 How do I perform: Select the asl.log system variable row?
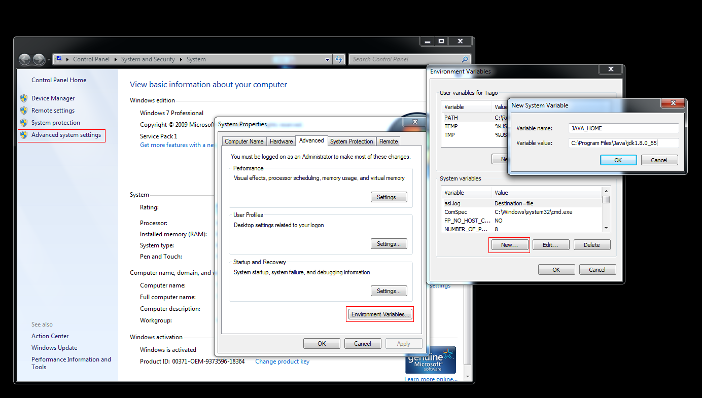(521, 203)
